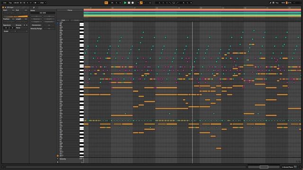Select the 1-Grand Piano tab at bottom right

[287, 167]
